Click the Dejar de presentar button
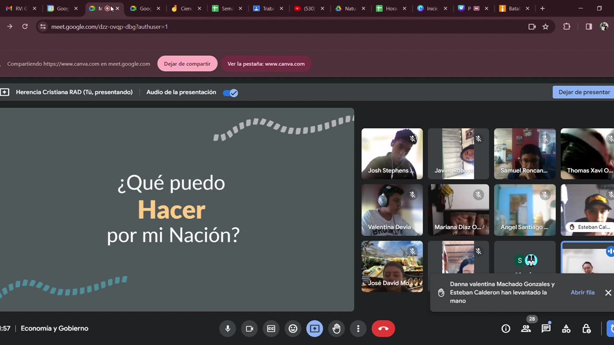This screenshot has width=614, height=345. 584,92
